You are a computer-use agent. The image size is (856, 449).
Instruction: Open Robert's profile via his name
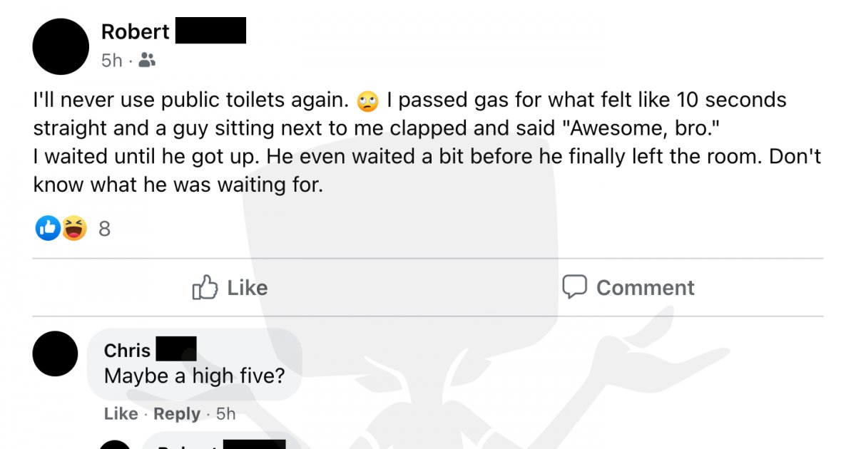[x=135, y=31]
